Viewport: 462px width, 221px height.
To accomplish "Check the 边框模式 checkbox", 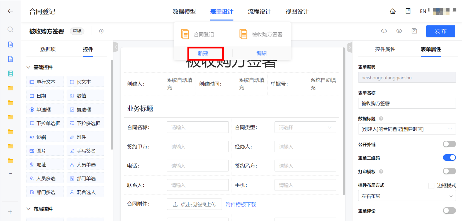I will pyautogui.click(x=431, y=186).
